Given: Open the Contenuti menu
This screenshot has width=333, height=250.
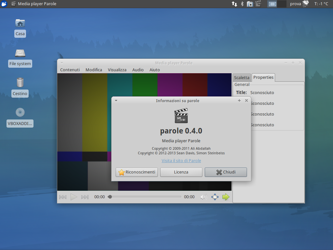Looking at the screenshot, I should 70,70.
